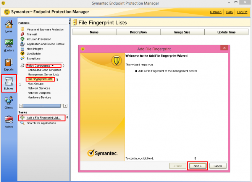This screenshot has height=182, width=252.
Task: Open Host Groups component
Action: (36, 84)
